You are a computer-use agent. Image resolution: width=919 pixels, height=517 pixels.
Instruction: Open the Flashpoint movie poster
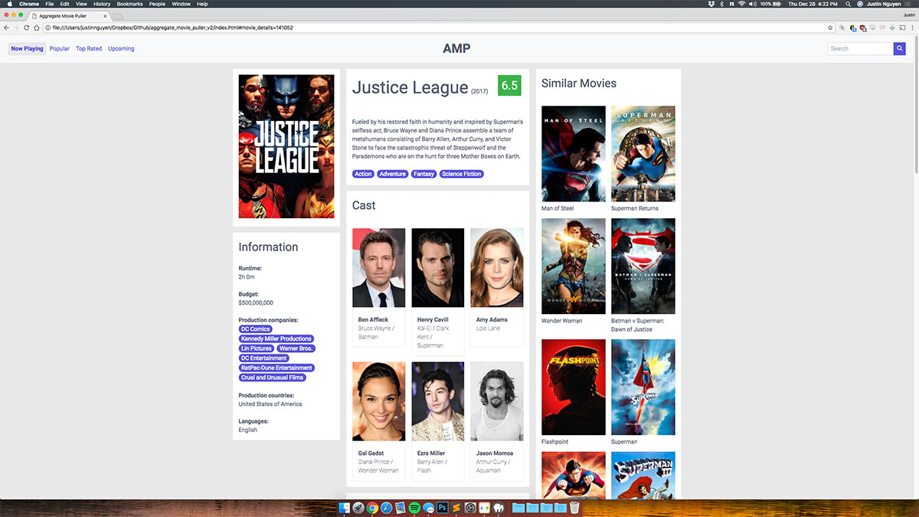pos(574,388)
